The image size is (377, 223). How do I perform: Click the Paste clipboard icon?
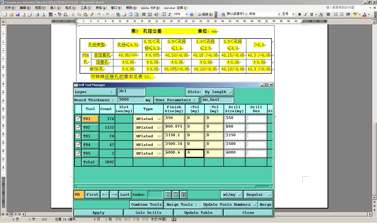pyautogui.click(x=85, y=14)
